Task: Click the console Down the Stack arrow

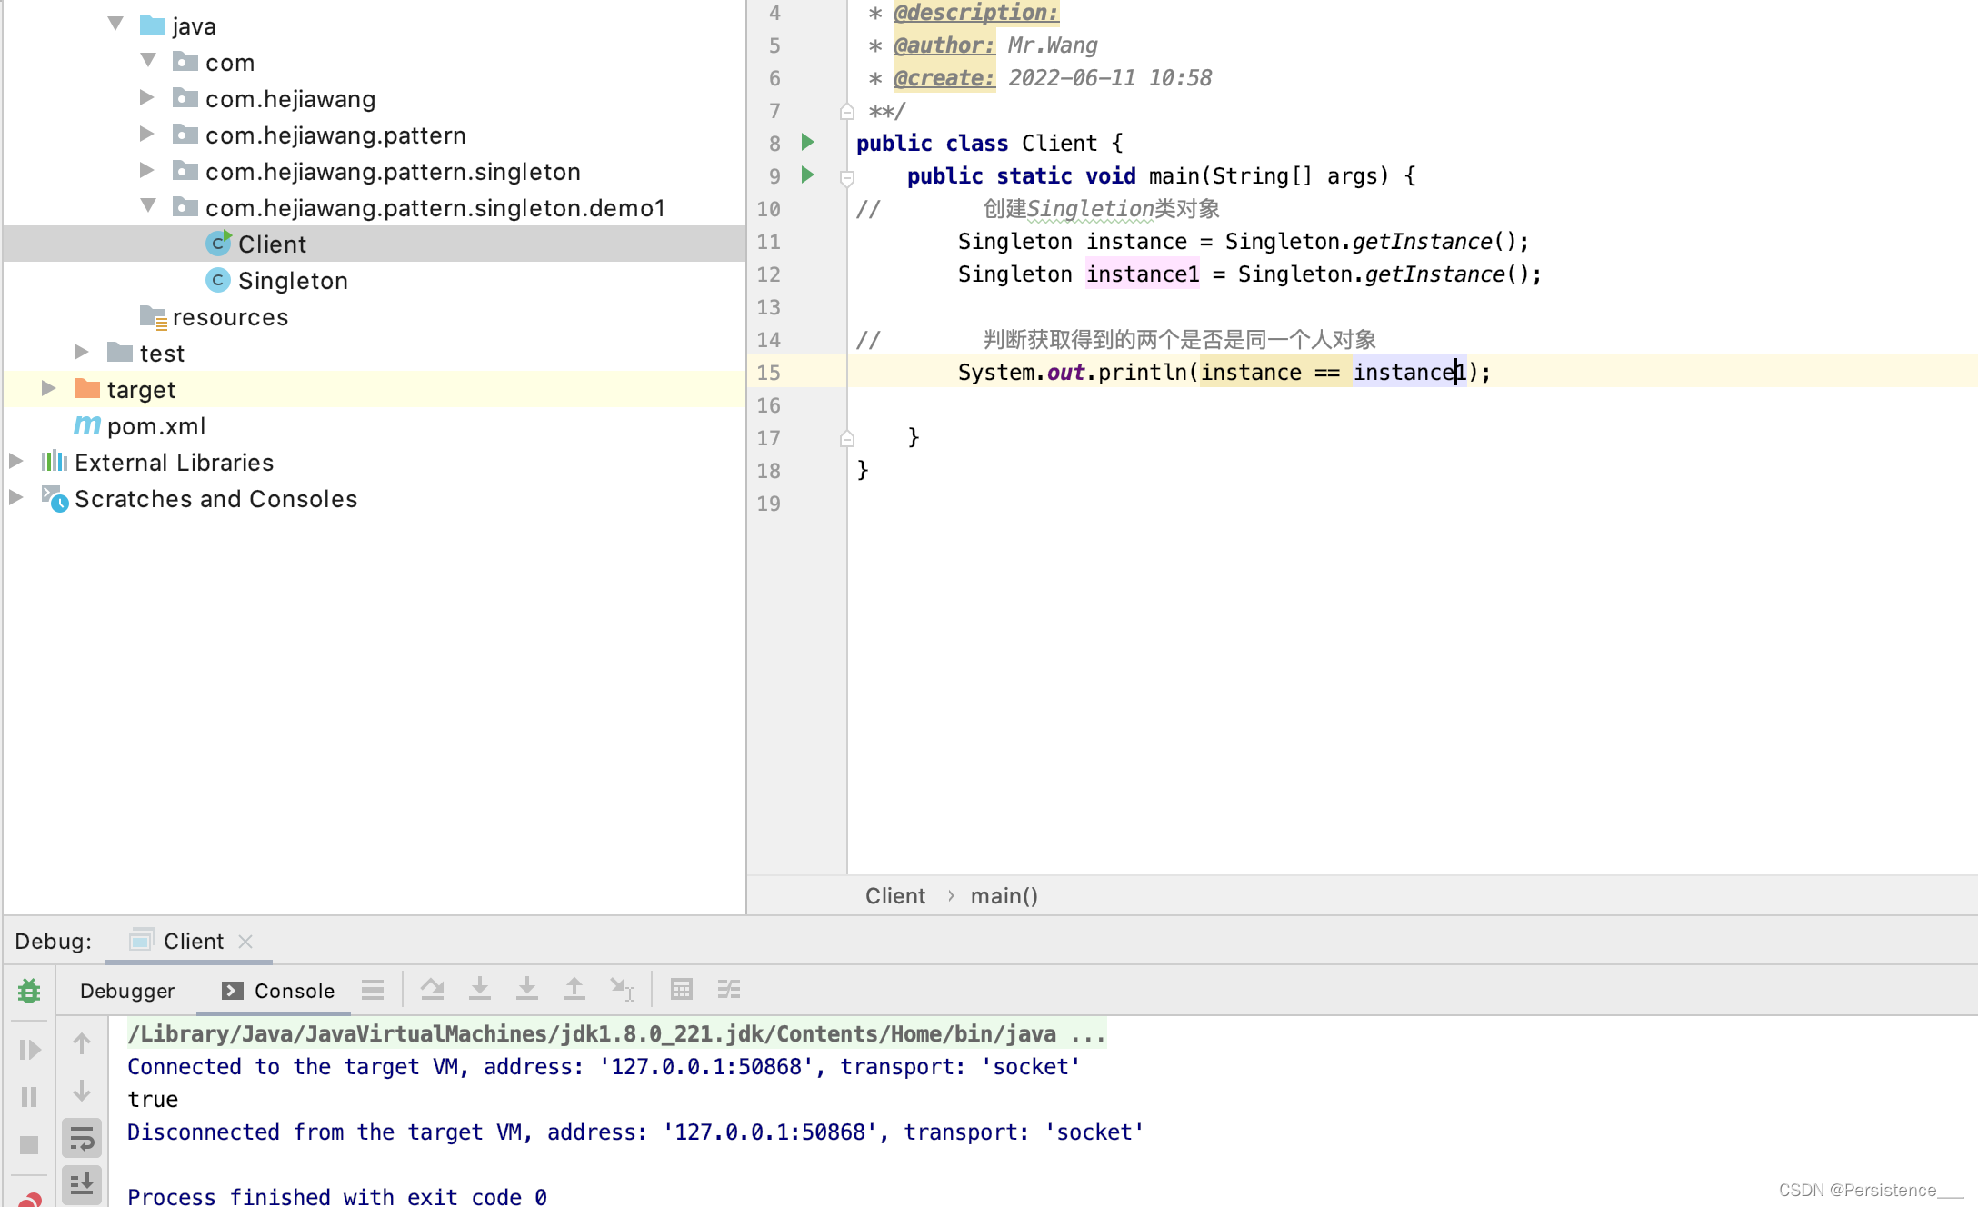Action: click(82, 1091)
